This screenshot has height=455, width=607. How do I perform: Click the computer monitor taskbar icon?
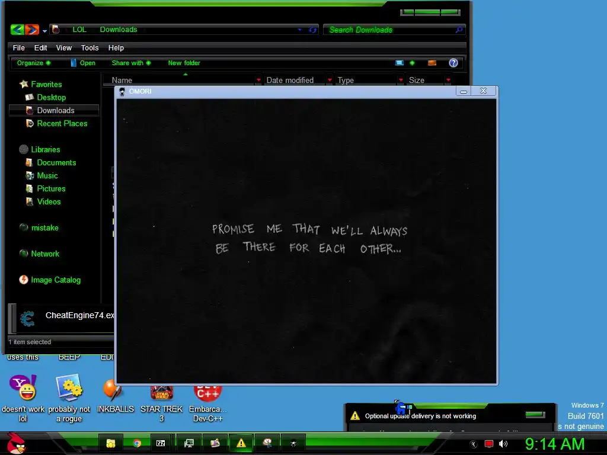[x=189, y=443]
